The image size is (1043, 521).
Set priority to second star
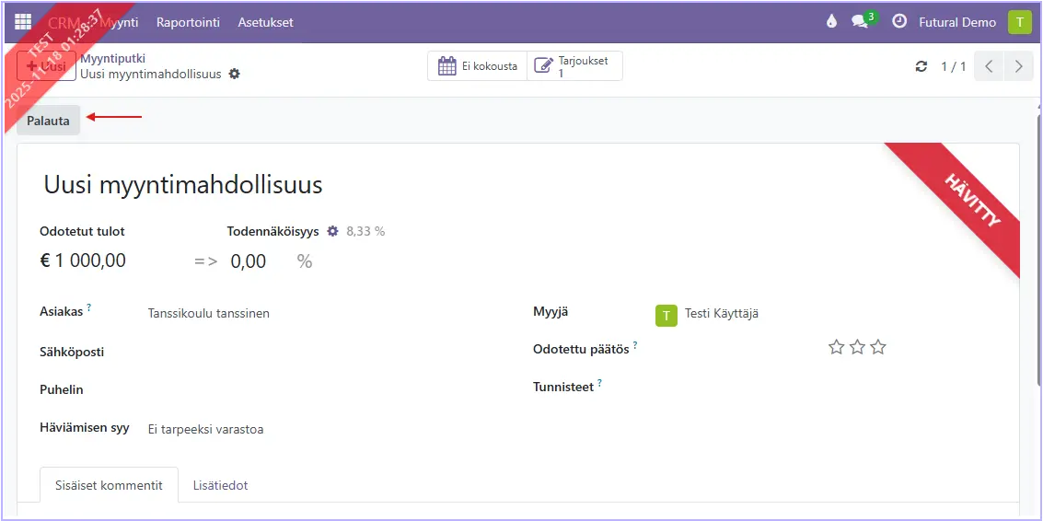point(857,347)
